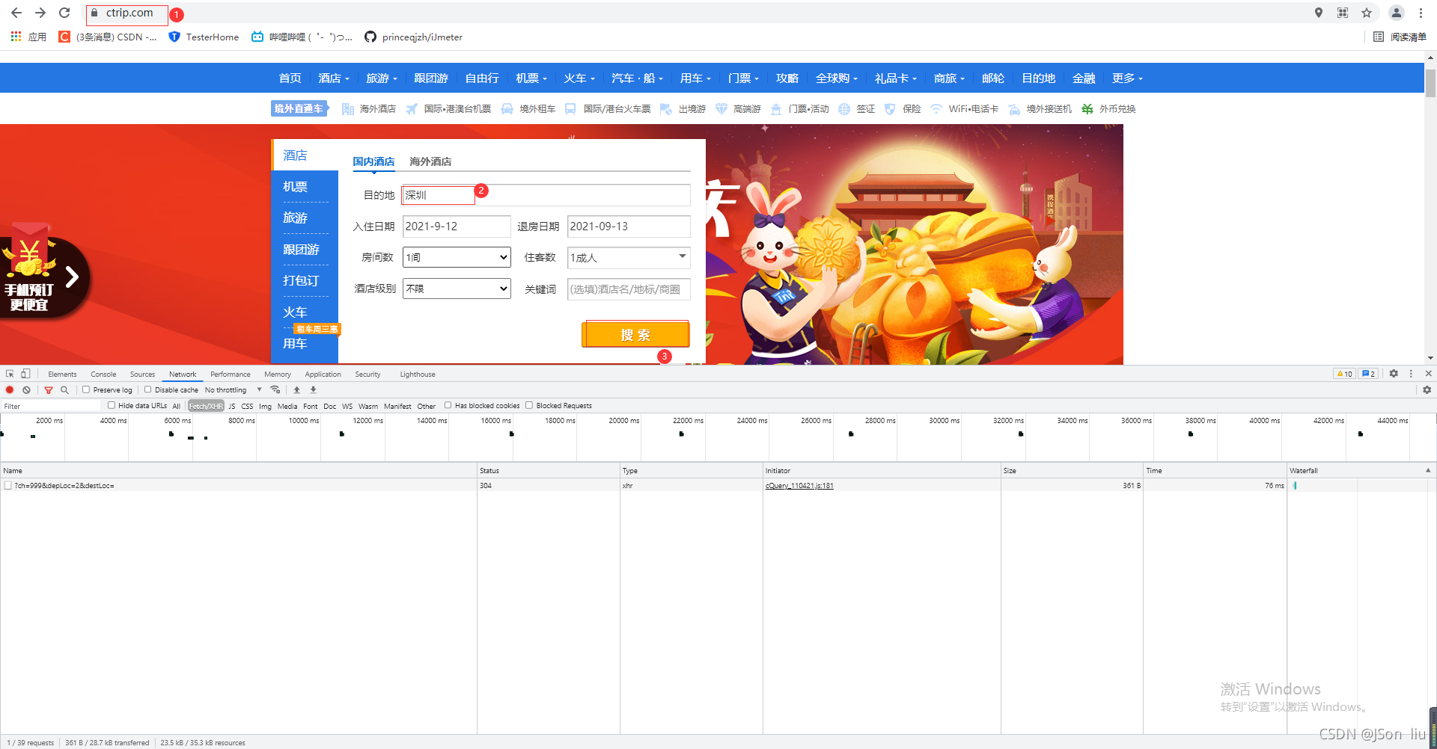The image size is (1437, 749).
Task: Switch to the DevTools Sources tab
Action: coord(142,374)
